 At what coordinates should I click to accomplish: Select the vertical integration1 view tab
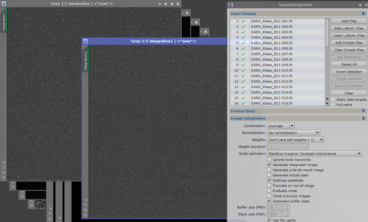point(85,61)
